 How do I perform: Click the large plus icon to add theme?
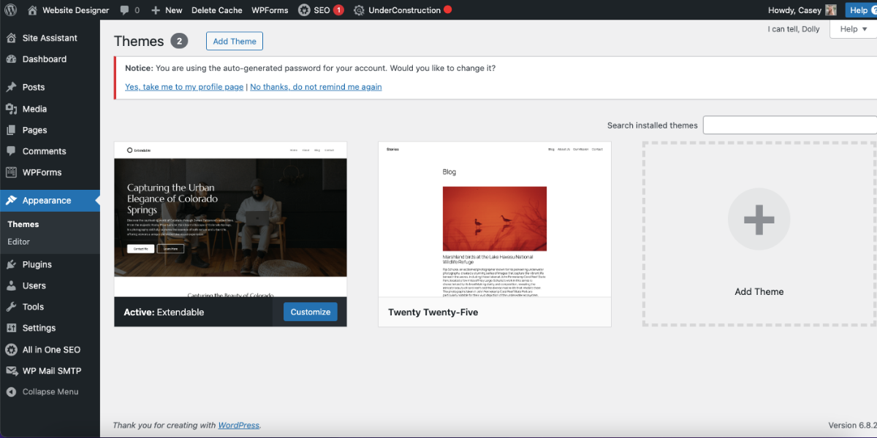(759, 219)
